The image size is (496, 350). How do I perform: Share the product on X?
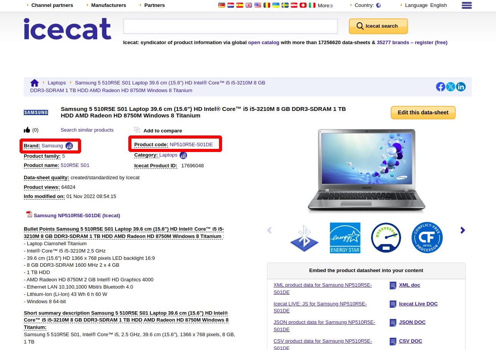click(x=451, y=87)
